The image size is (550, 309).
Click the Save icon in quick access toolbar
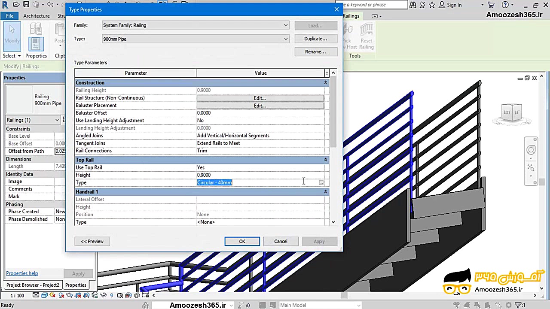26,5
